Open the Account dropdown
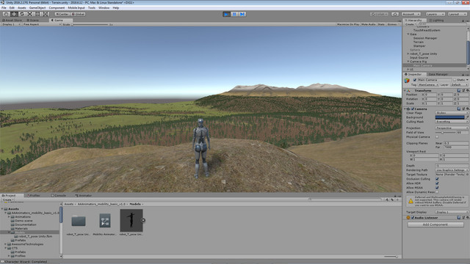Image resolution: width=470 pixels, height=264 pixels. point(411,14)
